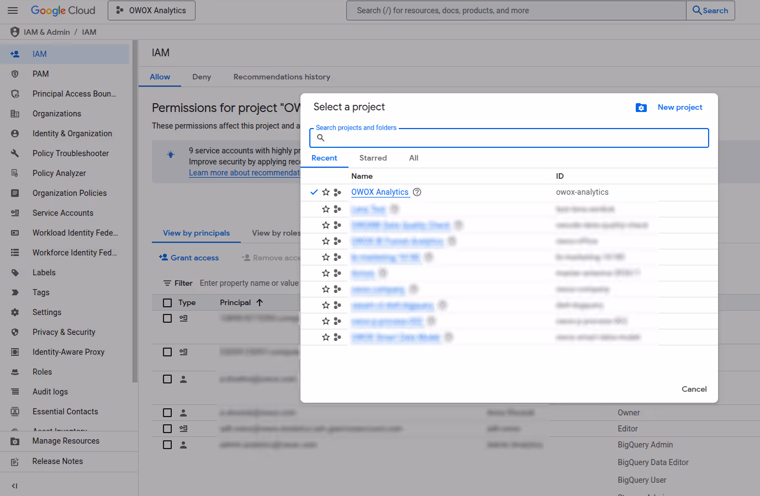Screen dimensions: 760x496
Task: Open Settings gear sidebar item
Action: coord(65,312)
